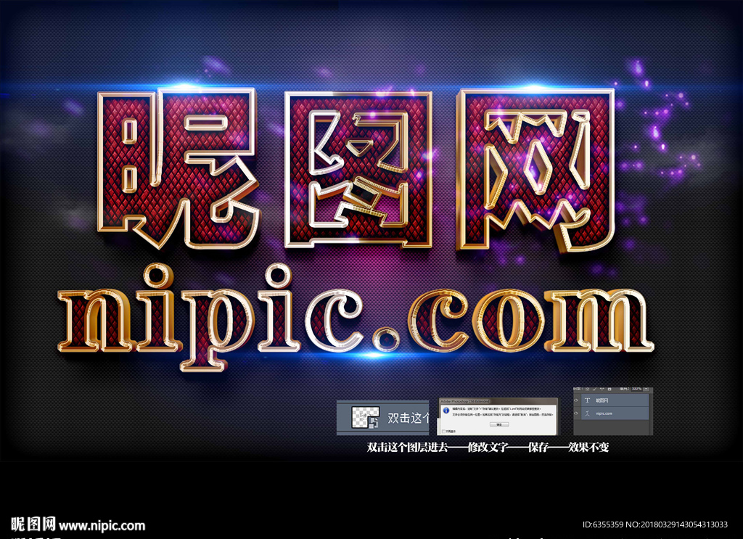This screenshot has width=743, height=539.
Task: Toggle lock position icon in Layers panel
Action: tap(602, 389)
